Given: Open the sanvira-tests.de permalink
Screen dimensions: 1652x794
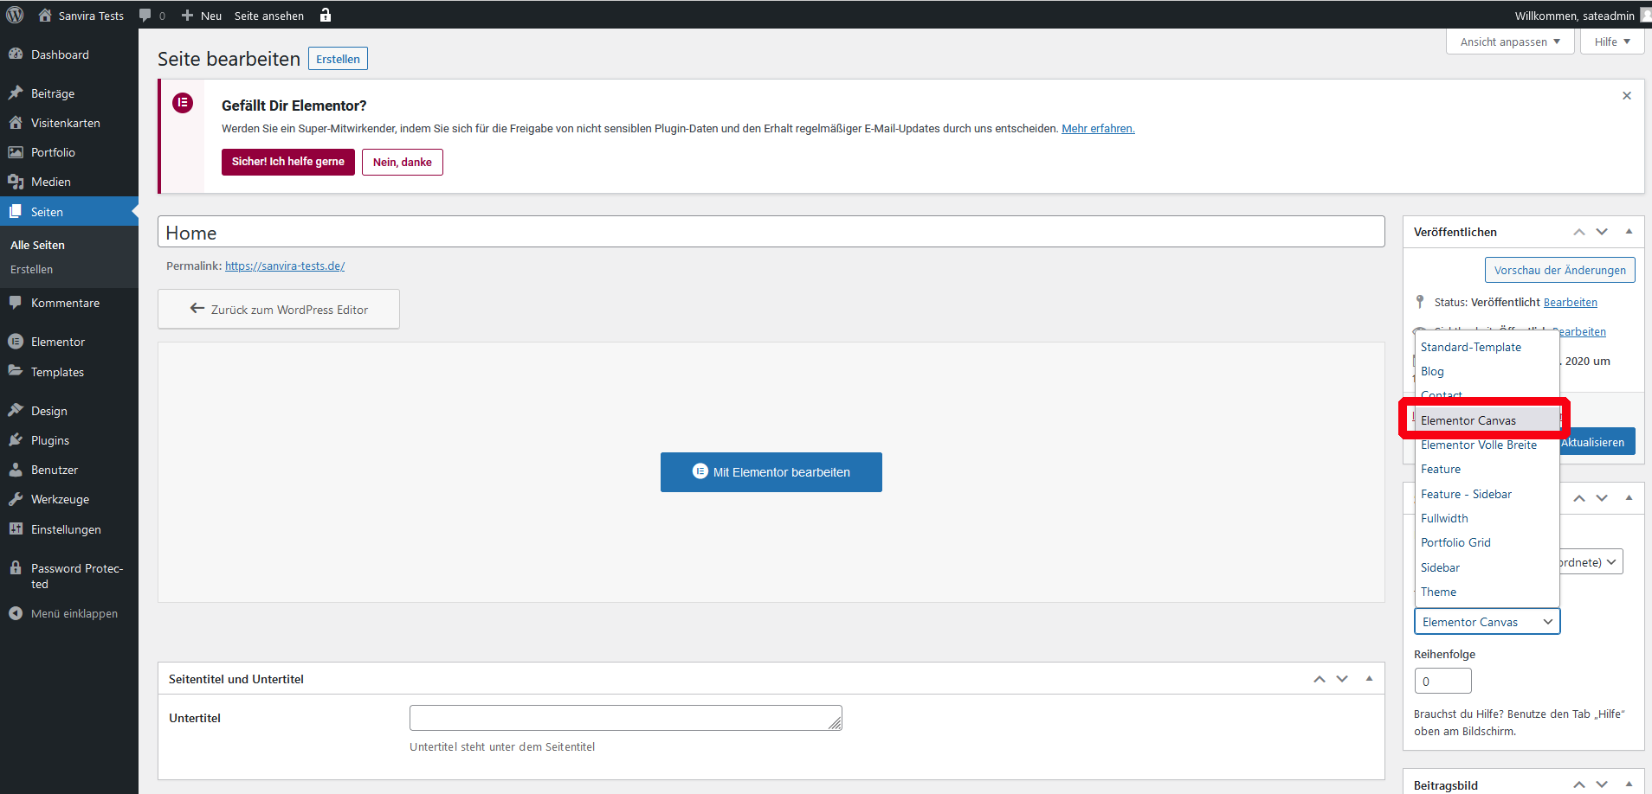Looking at the screenshot, I should pyautogui.click(x=285, y=266).
